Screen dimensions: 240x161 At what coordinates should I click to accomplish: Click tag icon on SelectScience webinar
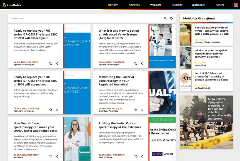(x=136, y=156)
